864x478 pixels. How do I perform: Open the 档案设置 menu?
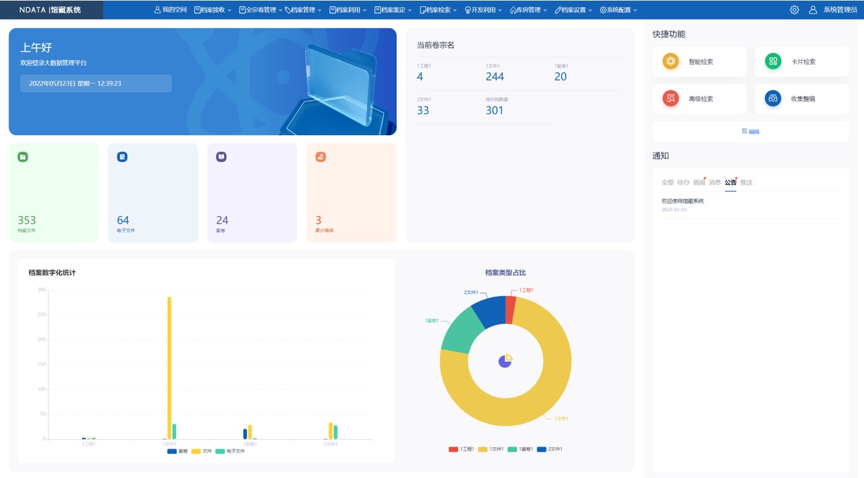tap(574, 10)
